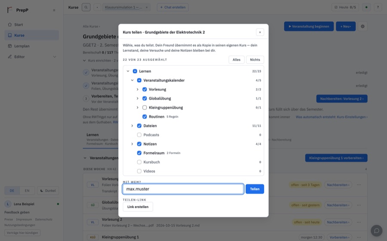387x241 pixels.
Task: Check the Podcasts checkbox
Action: [x=139, y=135]
